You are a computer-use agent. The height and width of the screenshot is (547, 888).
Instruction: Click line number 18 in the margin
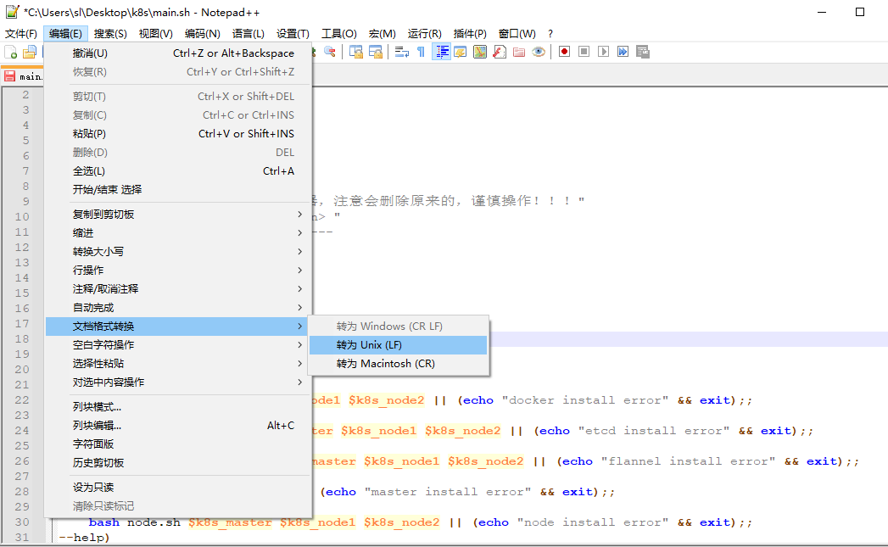pos(22,338)
